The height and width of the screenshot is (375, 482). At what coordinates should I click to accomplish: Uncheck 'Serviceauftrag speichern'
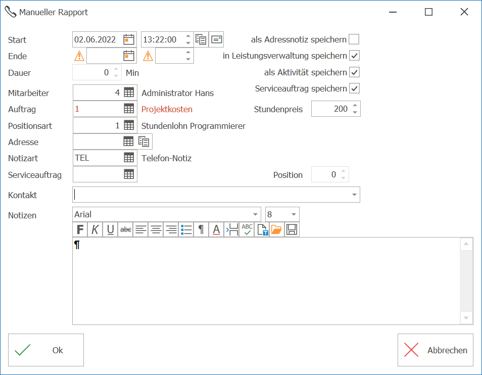pos(355,88)
